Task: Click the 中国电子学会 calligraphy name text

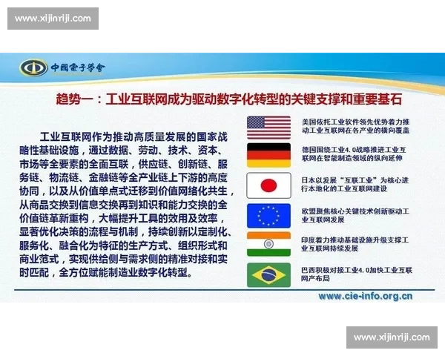Action: 78,67
